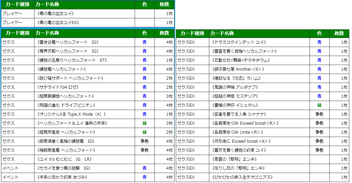Click 《蒼天を貫く螺旋の約束 ユイ》 card name
The image size is (352, 183).
[x=239, y=150]
